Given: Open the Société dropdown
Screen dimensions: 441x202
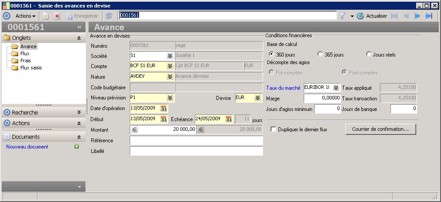Looking at the screenshot, I should click(x=170, y=56).
